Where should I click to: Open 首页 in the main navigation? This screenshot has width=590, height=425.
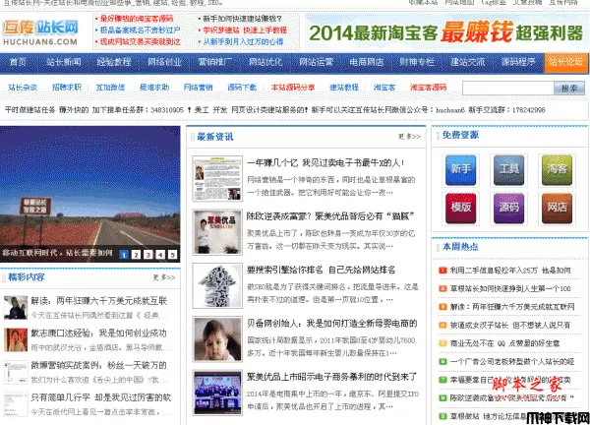(x=18, y=62)
